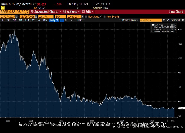Image resolution: width=185 pixels, height=133 pixels.
Task: Collapse the legend tree toggle
Action: click(151, 25)
